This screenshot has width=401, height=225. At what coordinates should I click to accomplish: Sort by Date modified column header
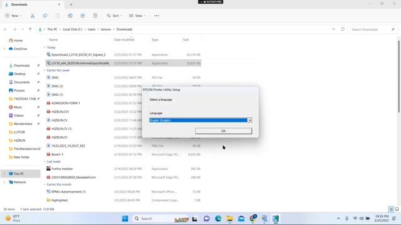click(x=124, y=40)
